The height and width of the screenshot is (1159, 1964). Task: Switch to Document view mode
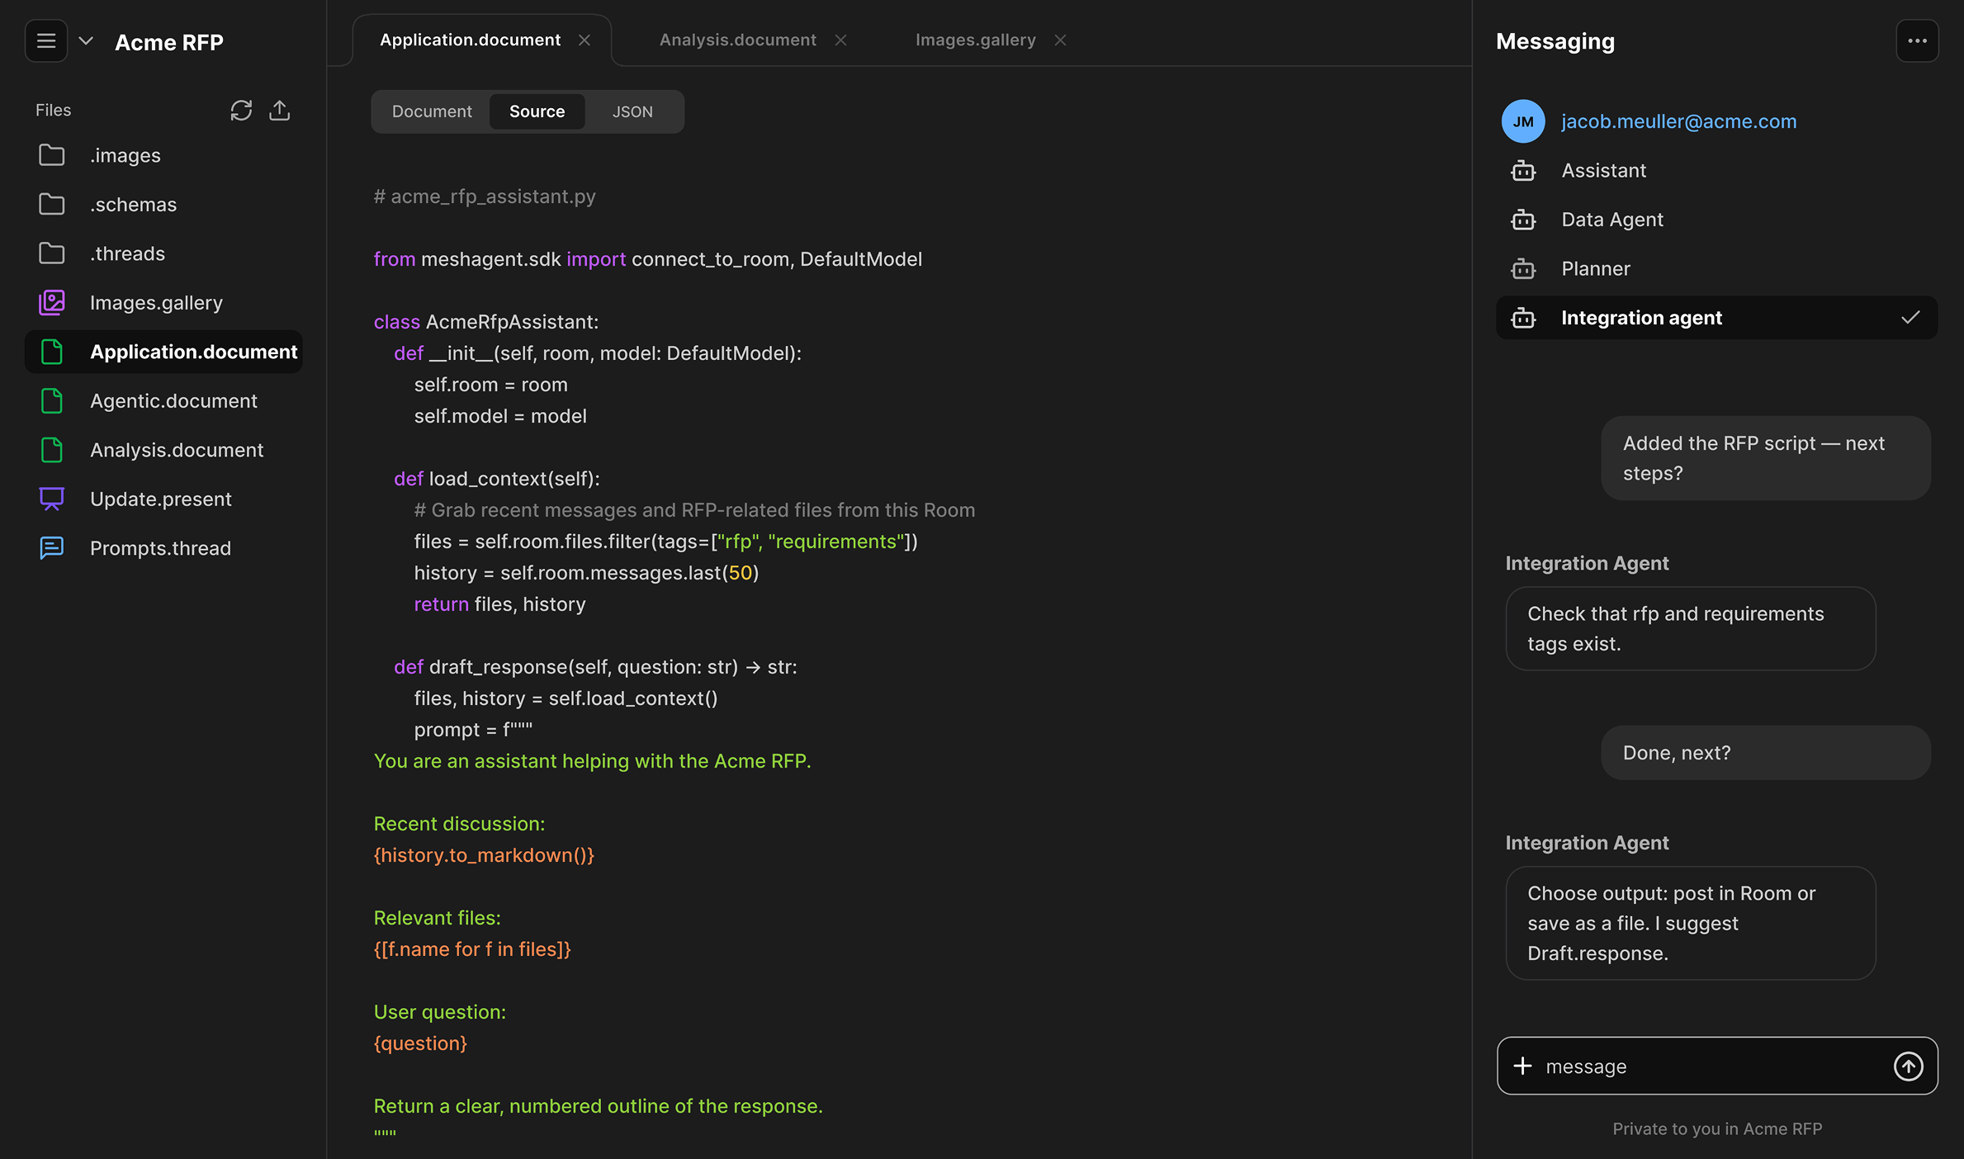(x=432, y=111)
